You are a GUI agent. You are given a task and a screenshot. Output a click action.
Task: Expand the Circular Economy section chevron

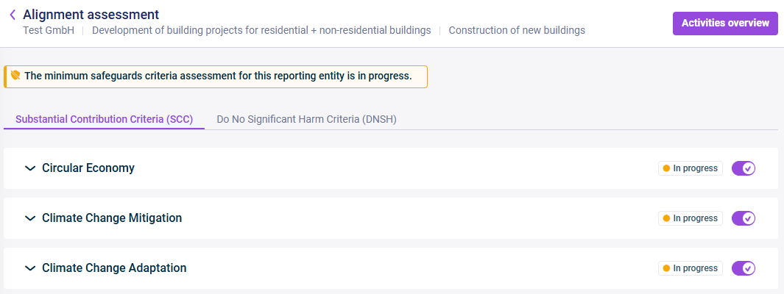[30, 168]
